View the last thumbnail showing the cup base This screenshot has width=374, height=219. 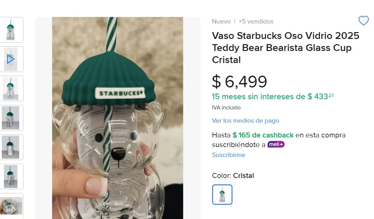pyautogui.click(x=12, y=206)
